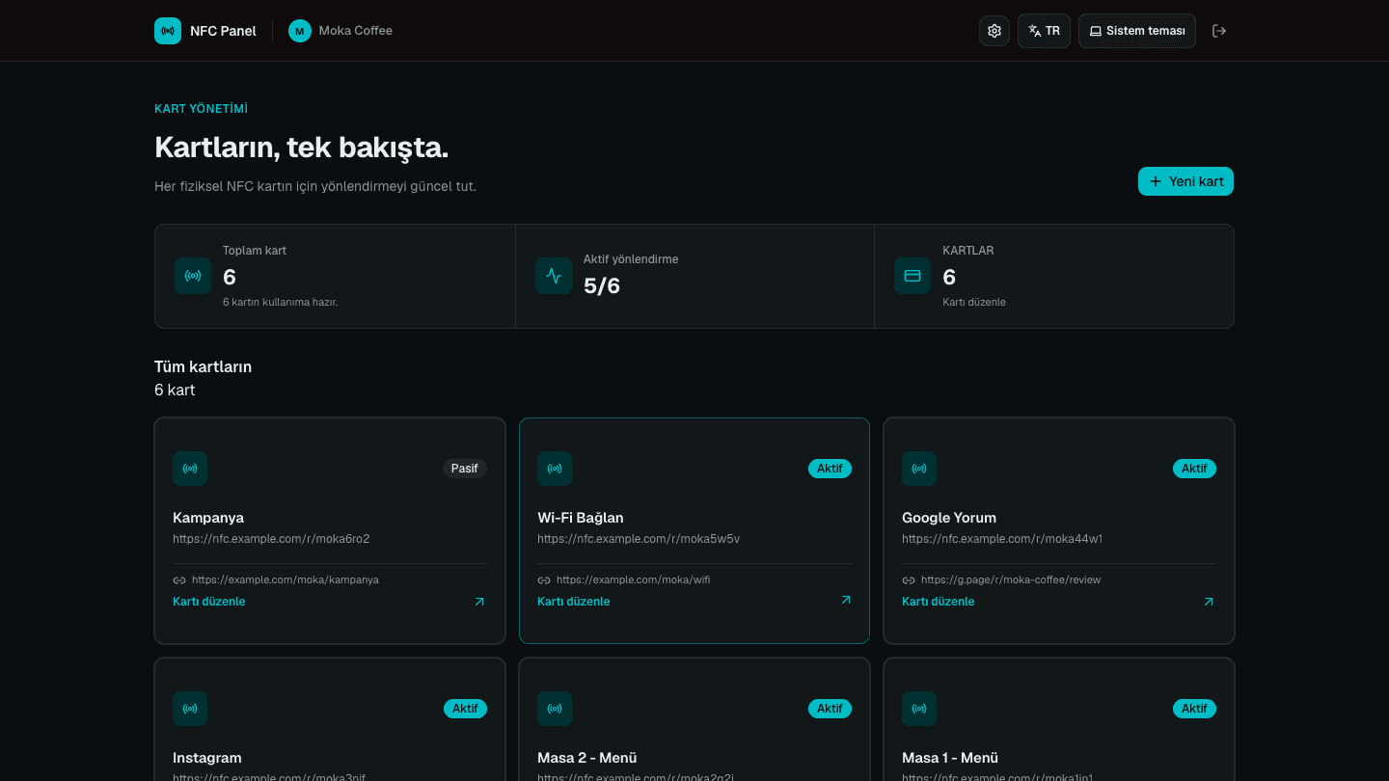Click the Aktif badge on Masa 2 - Menü
The width and height of the screenshot is (1389, 781).
[830, 709]
